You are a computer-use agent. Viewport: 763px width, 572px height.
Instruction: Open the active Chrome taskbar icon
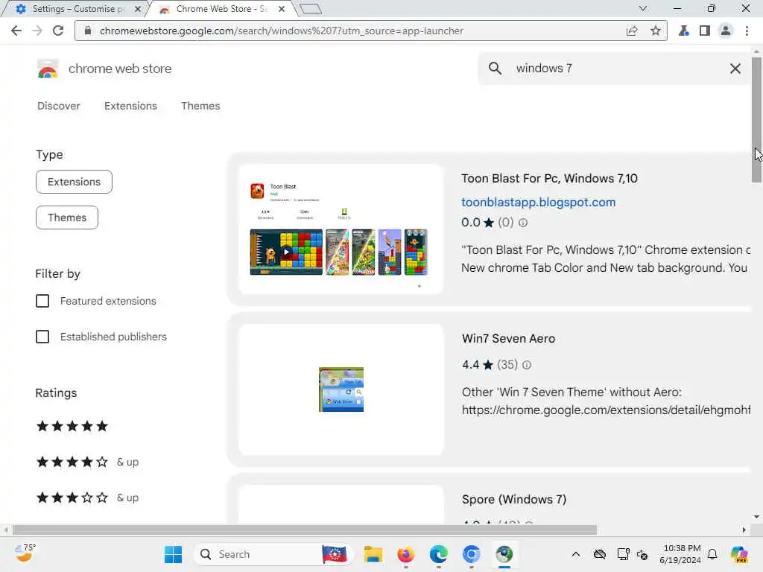504,554
